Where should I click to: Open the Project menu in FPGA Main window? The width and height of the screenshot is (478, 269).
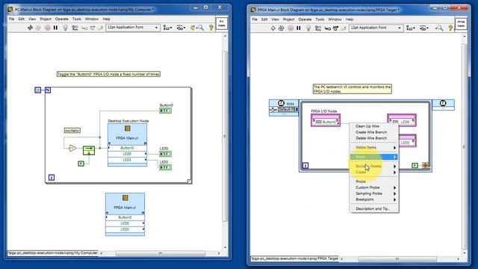coord(288,19)
